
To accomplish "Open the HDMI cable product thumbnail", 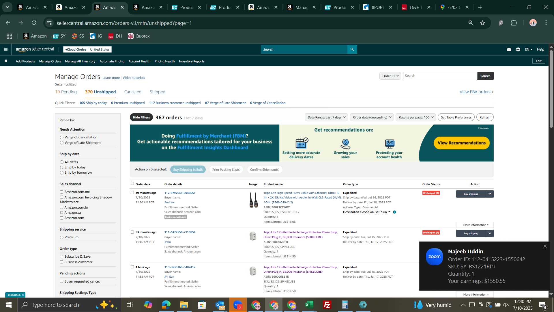I will [x=254, y=200].
